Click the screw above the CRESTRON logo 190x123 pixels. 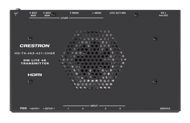30,38
